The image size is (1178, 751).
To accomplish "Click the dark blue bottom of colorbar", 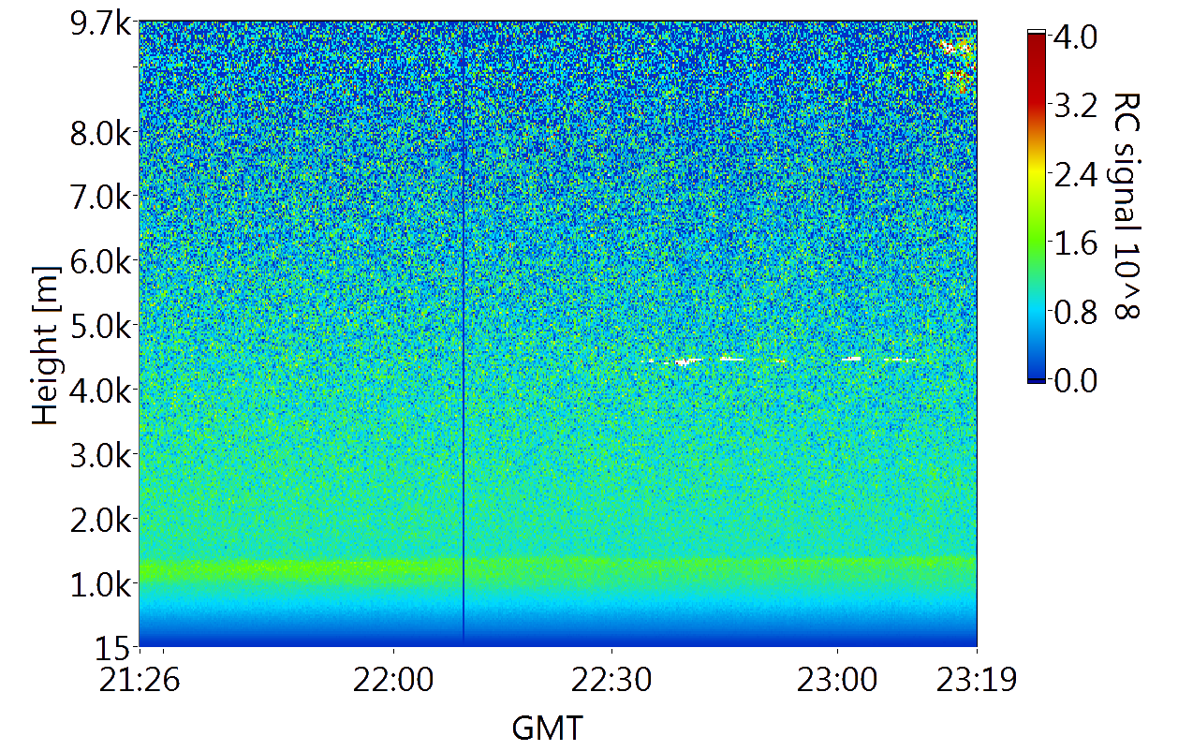I will (1036, 378).
